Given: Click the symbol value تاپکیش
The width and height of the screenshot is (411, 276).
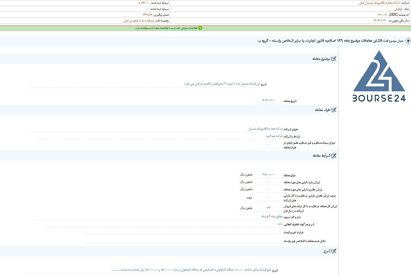Looking at the screenshot, I should (398, 9).
